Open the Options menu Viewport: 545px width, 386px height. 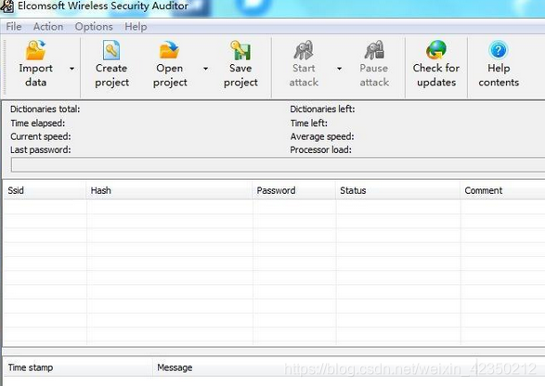[94, 26]
